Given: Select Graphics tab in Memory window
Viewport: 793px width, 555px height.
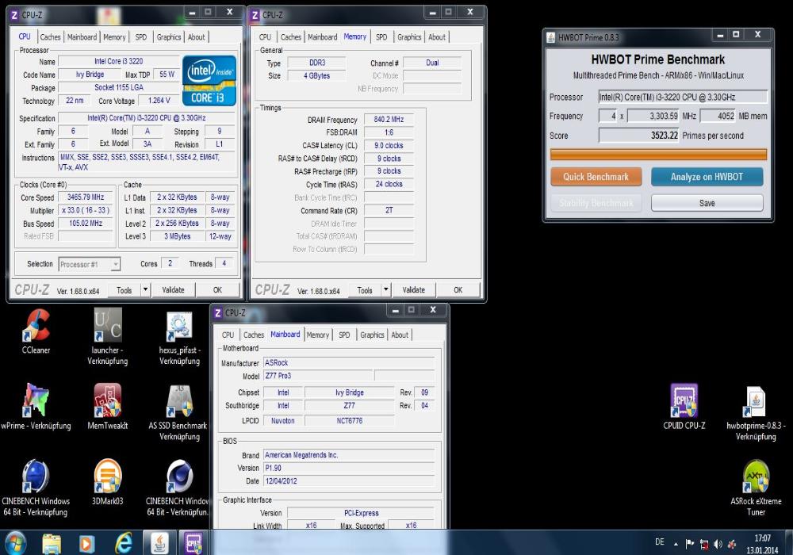Looking at the screenshot, I should tap(409, 37).
